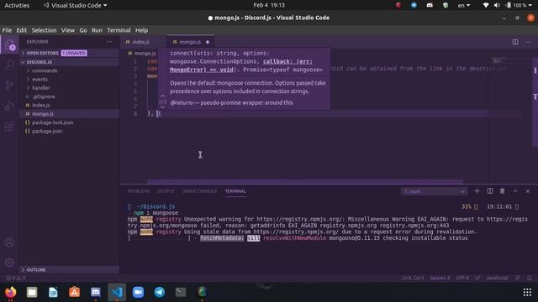Open package-lock.json in the explorer
538x302 pixels.
click(70, 122)
